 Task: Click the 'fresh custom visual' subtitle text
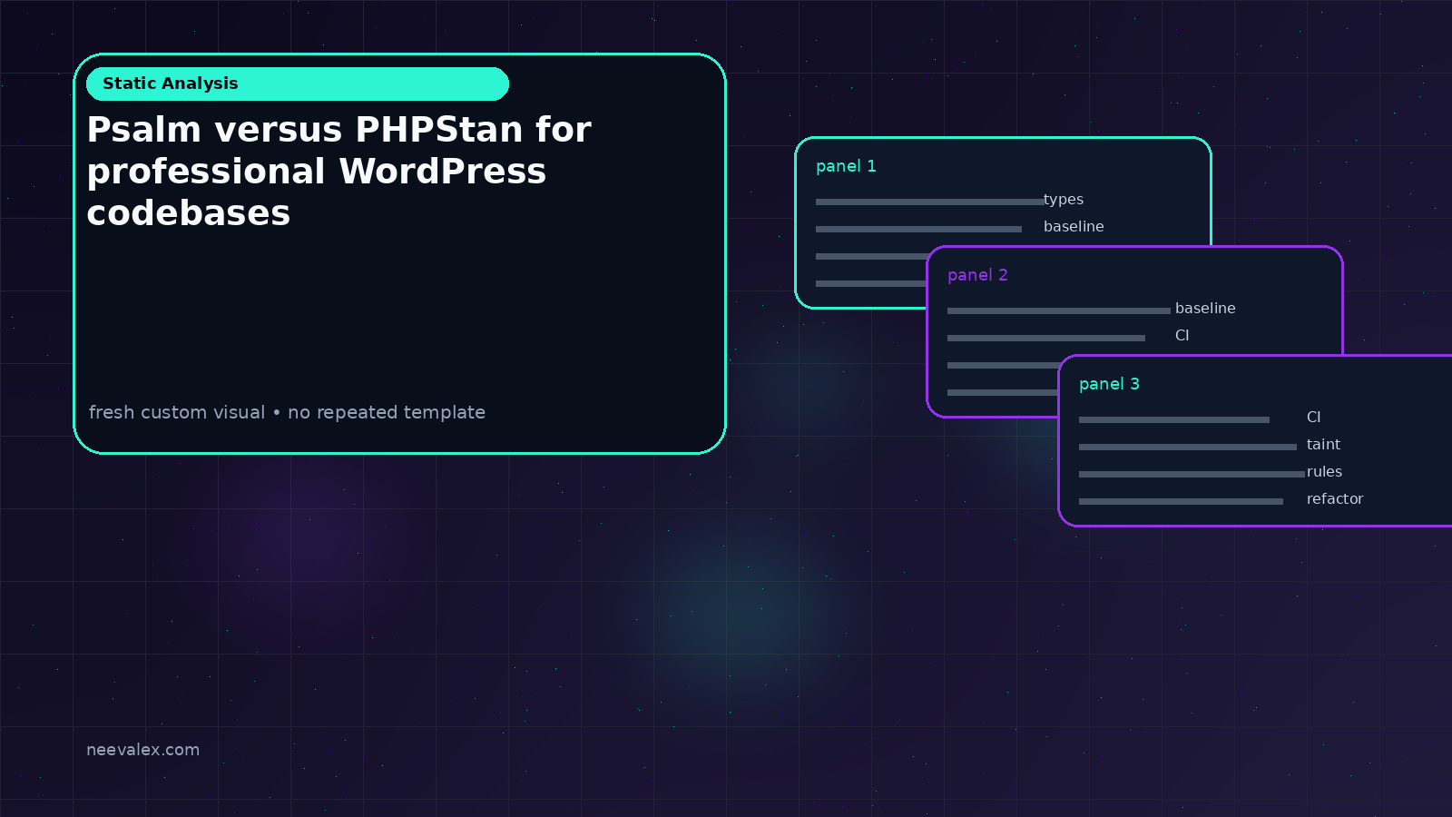[287, 412]
